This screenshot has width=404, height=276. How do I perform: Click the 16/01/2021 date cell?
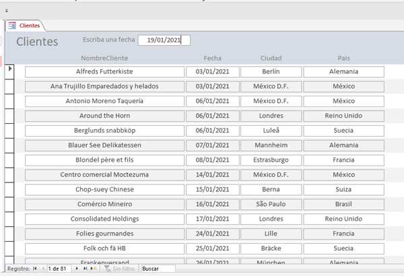coord(213,204)
